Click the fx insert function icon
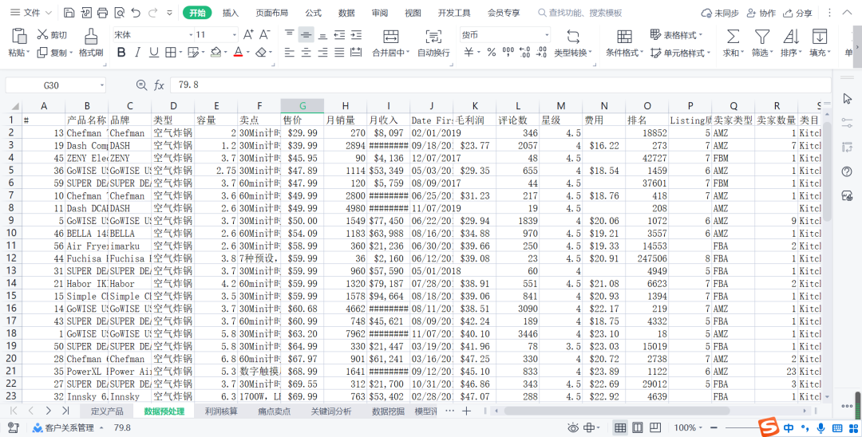 coord(159,85)
